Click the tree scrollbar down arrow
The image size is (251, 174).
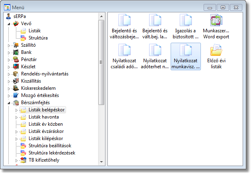[x=101, y=162]
